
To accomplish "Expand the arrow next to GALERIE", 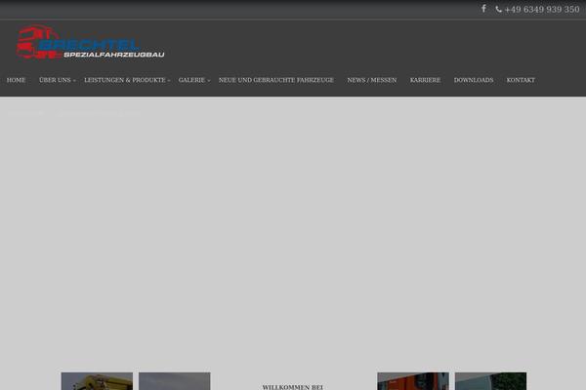I will [209, 81].
